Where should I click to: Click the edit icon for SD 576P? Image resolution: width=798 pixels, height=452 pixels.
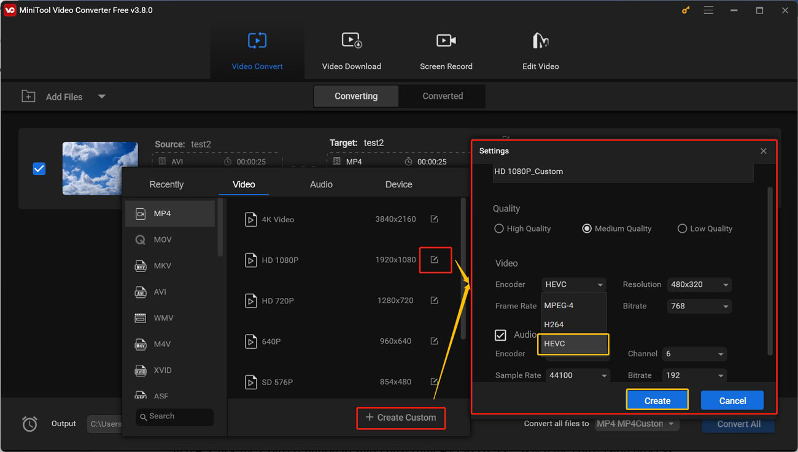434,381
